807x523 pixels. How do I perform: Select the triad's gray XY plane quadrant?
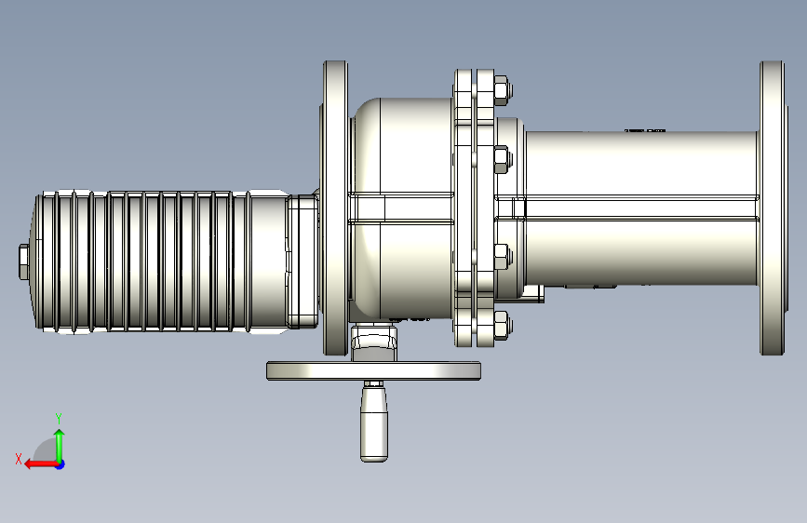click(x=46, y=449)
